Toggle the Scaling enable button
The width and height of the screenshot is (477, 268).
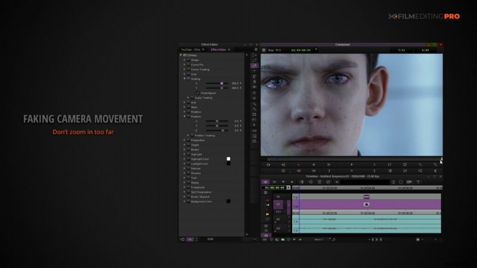pyautogui.click(x=188, y=79)
